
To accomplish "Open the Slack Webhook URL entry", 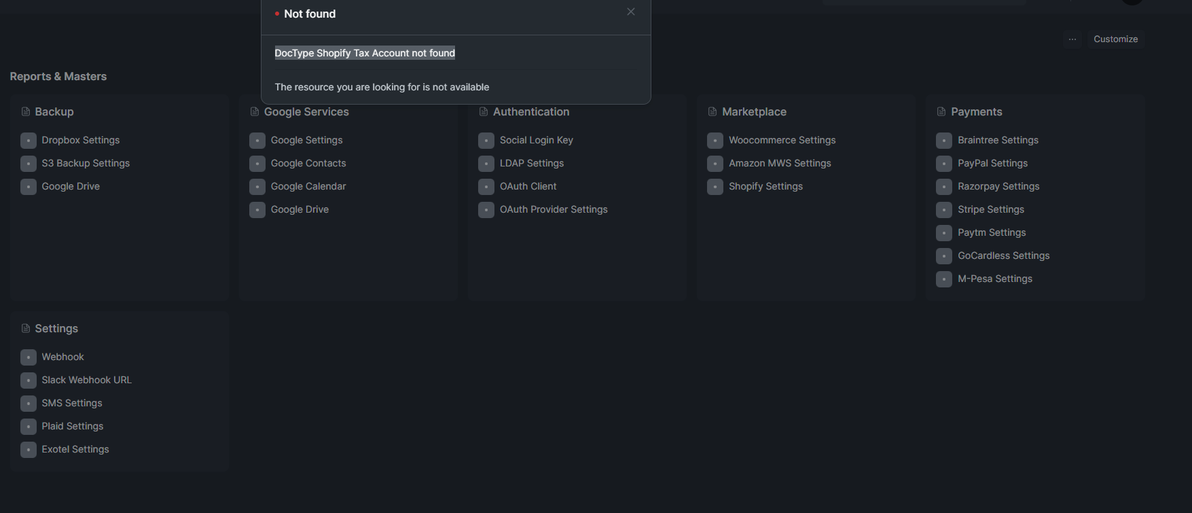I will tap(86, 380).
